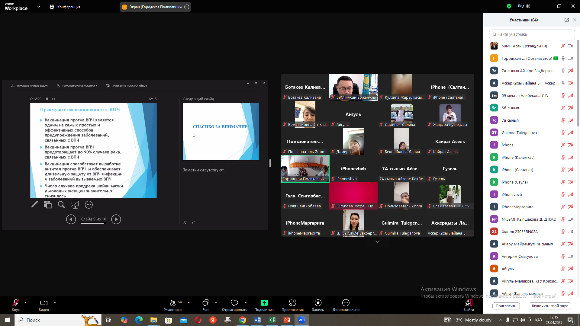Open the all slides grid view
Screen dimensions: 580x326
click(x=48, y=205)
